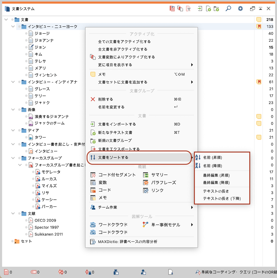Click the red activated-documents toolbar icon
The width and height of the screenshot is (277, 278).
pos(172,9)
